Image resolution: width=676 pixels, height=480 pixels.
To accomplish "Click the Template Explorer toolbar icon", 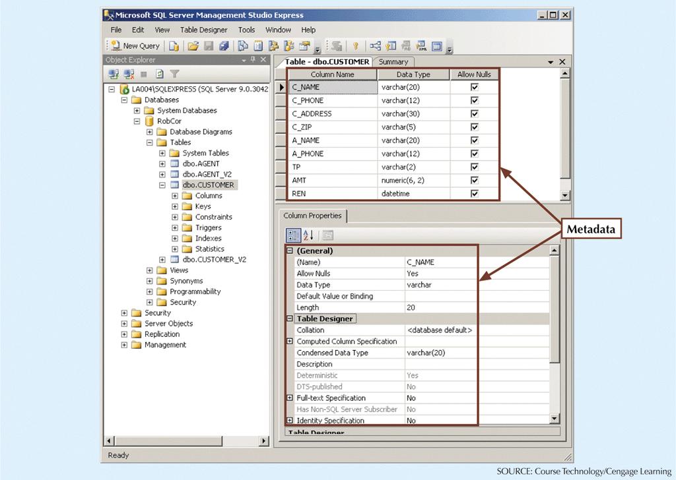I will pos(289,46).
